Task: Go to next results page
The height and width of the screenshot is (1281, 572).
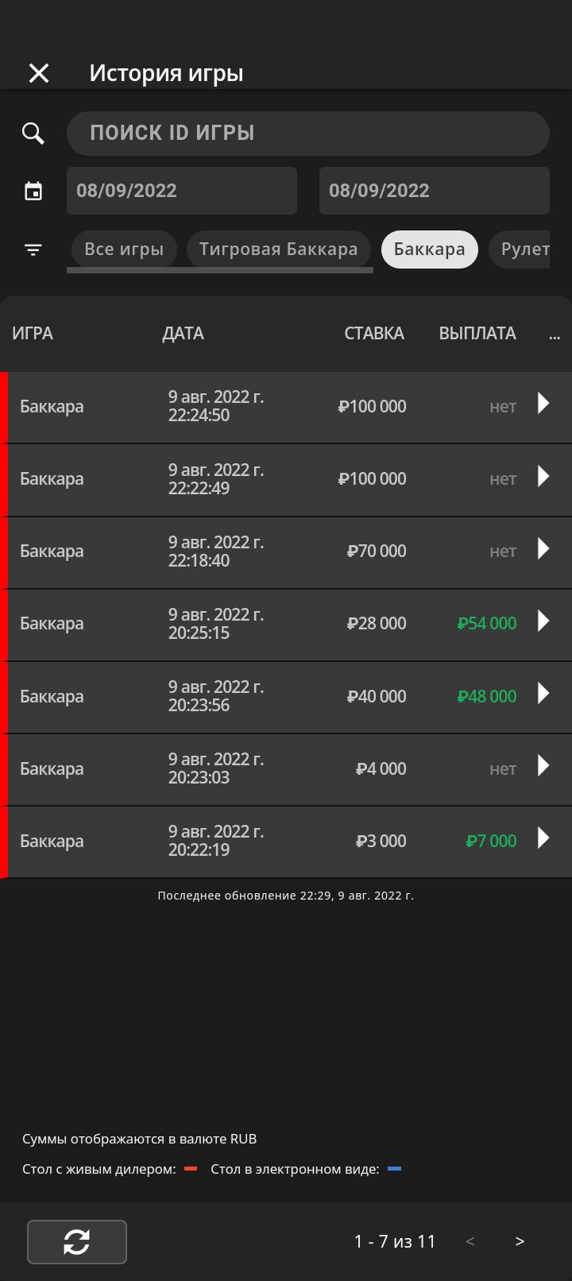Action: coord(520,1241)
